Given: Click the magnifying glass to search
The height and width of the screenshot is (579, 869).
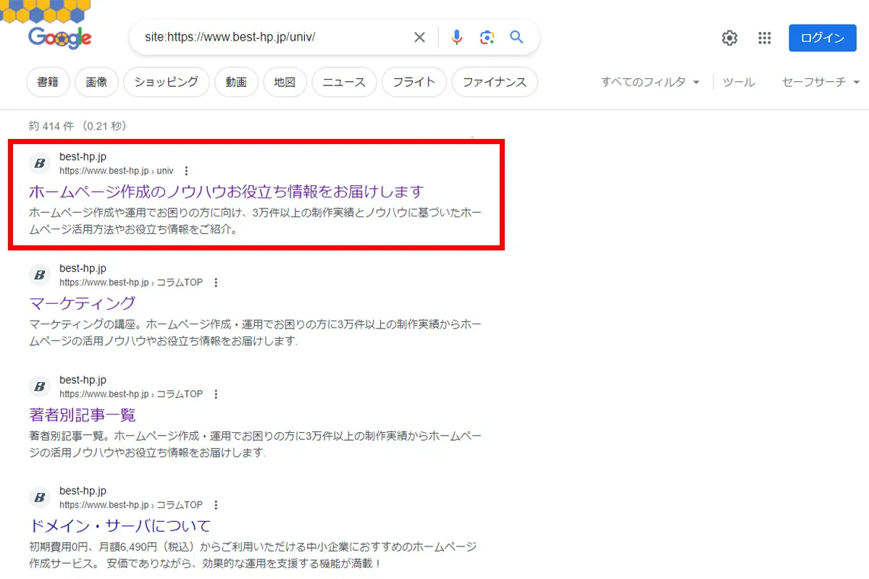Looking at the screenshot, I should pos(516,37).
